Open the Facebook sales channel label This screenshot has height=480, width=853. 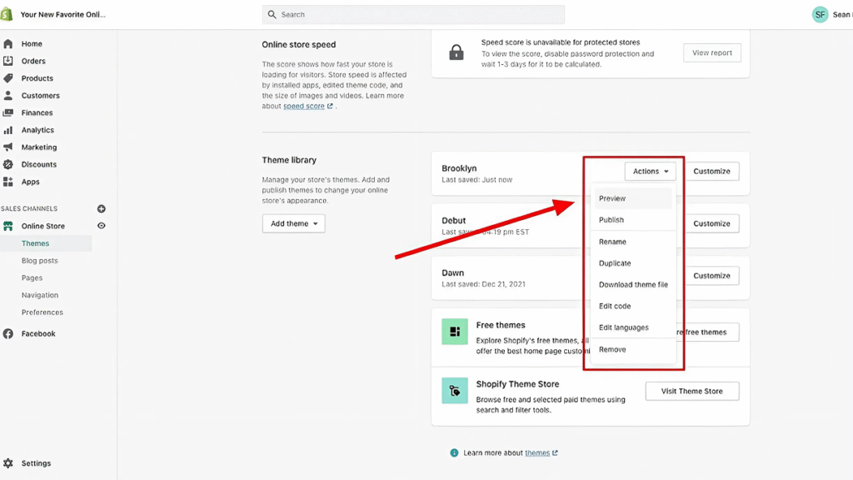click(38, 333)
